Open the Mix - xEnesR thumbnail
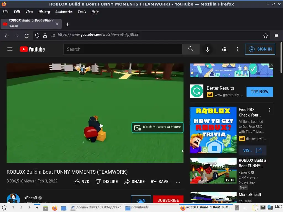Image resolution: width=283 pixels, height=212 pixels. [213, 197]
